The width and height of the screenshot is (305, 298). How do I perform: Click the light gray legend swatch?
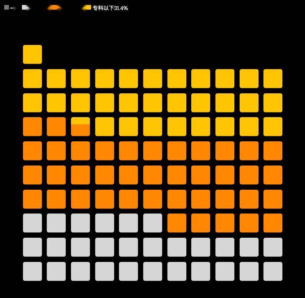25,8
